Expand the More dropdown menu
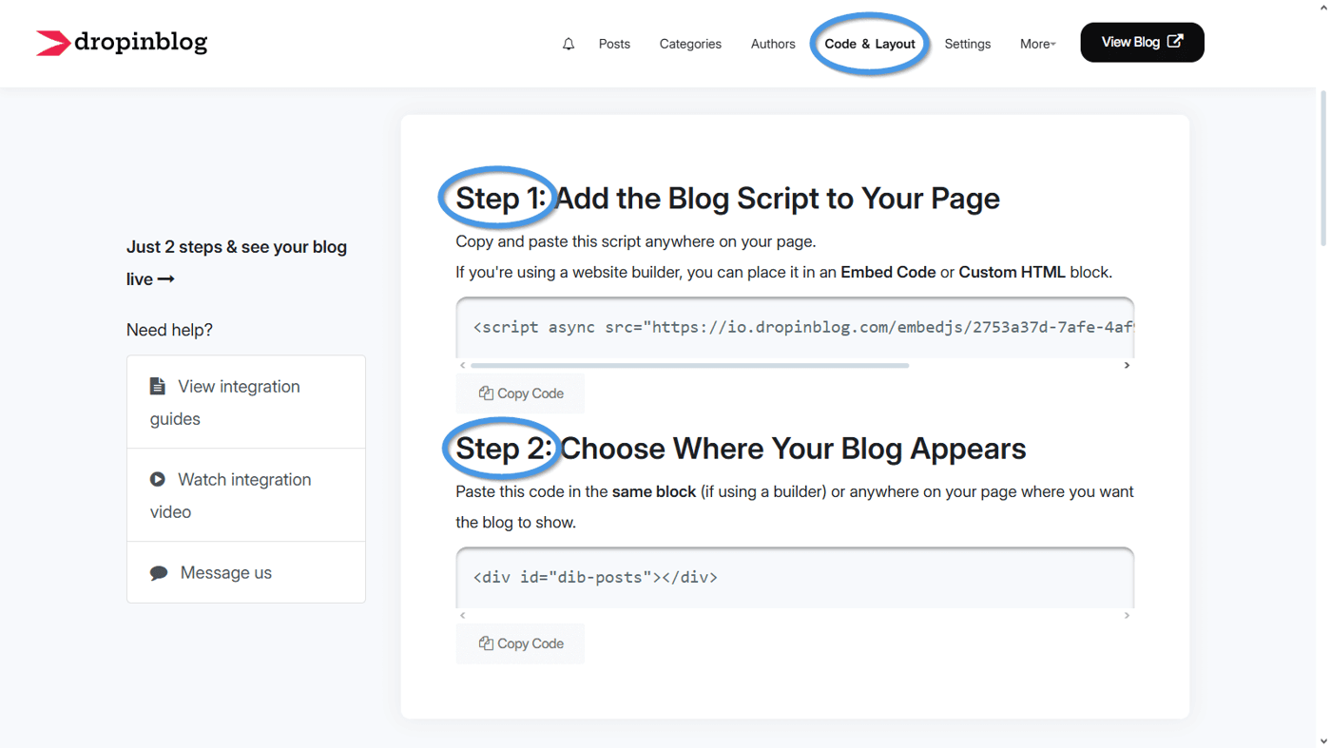This screenshot has height=748, width=1331. pyautogui.click(x=1037, y=44)
